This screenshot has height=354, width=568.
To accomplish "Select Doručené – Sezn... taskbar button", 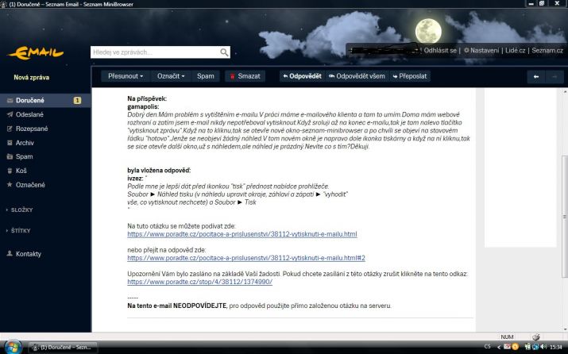I will [63, 347].
